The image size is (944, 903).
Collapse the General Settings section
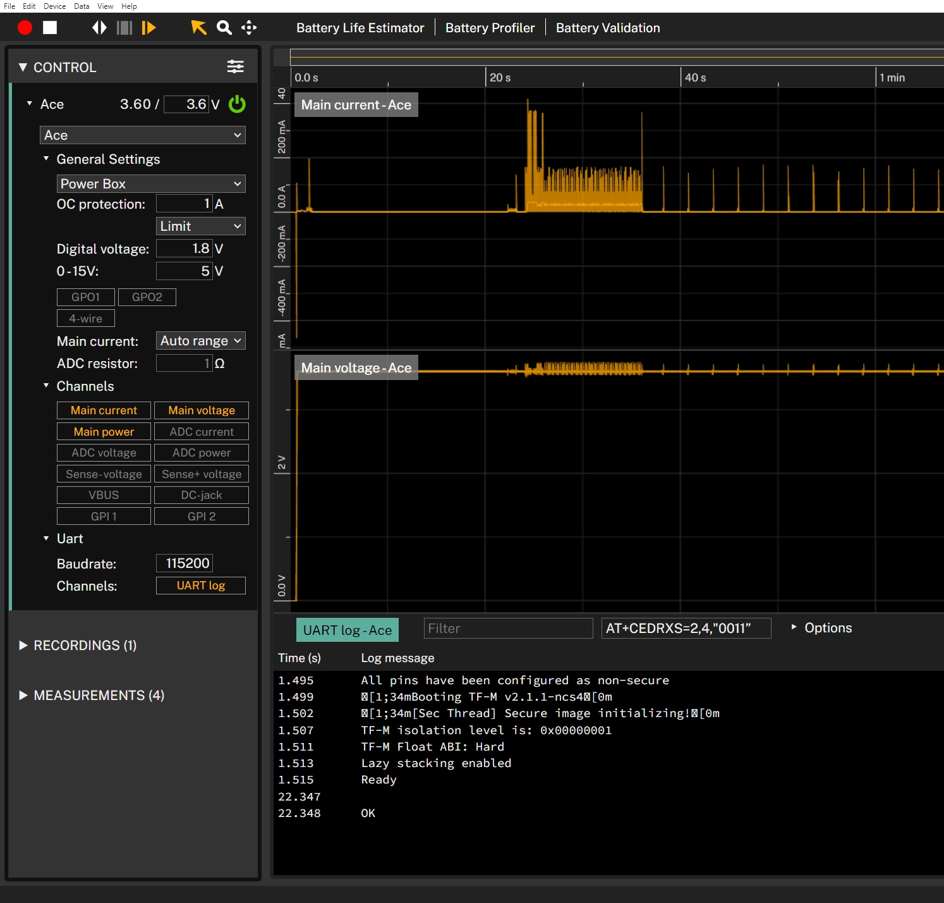(45, 159)
